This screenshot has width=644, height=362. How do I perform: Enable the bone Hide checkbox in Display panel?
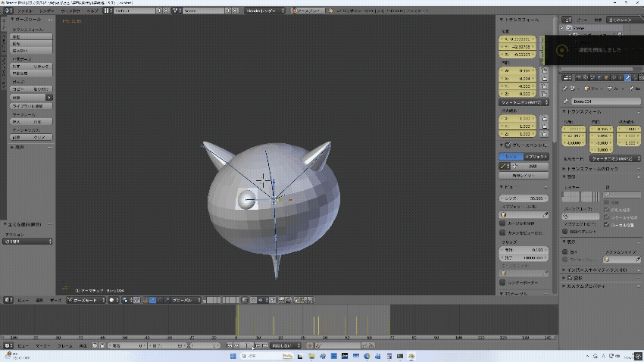tap(565, 251)
